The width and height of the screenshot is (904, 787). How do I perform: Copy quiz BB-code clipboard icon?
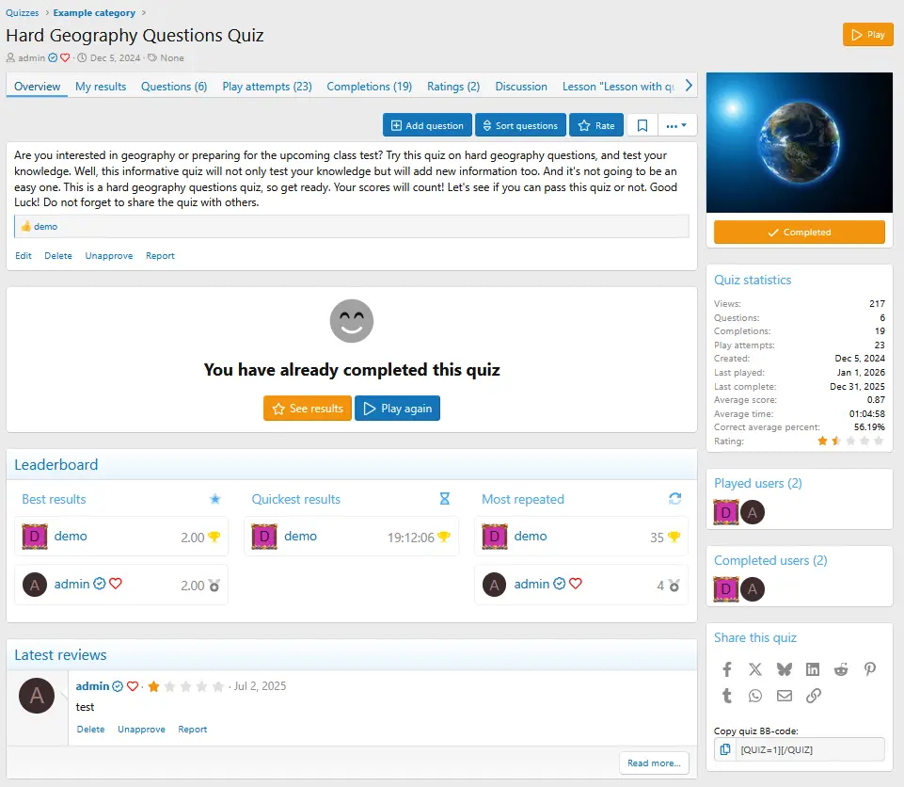click(x=725, y=749)
